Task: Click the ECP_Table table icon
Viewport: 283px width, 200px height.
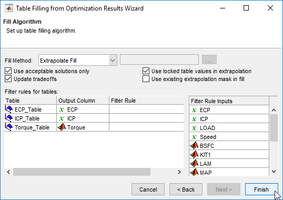Action: point(9,109)
